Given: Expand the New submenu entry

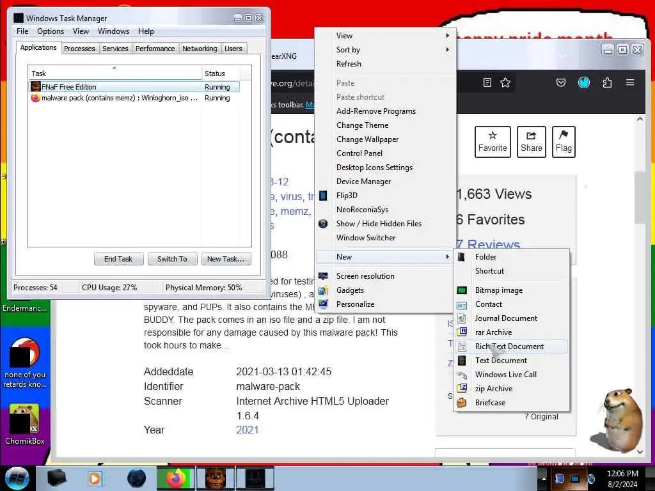Looking at the screenshot, I should (x=384, y=257).
